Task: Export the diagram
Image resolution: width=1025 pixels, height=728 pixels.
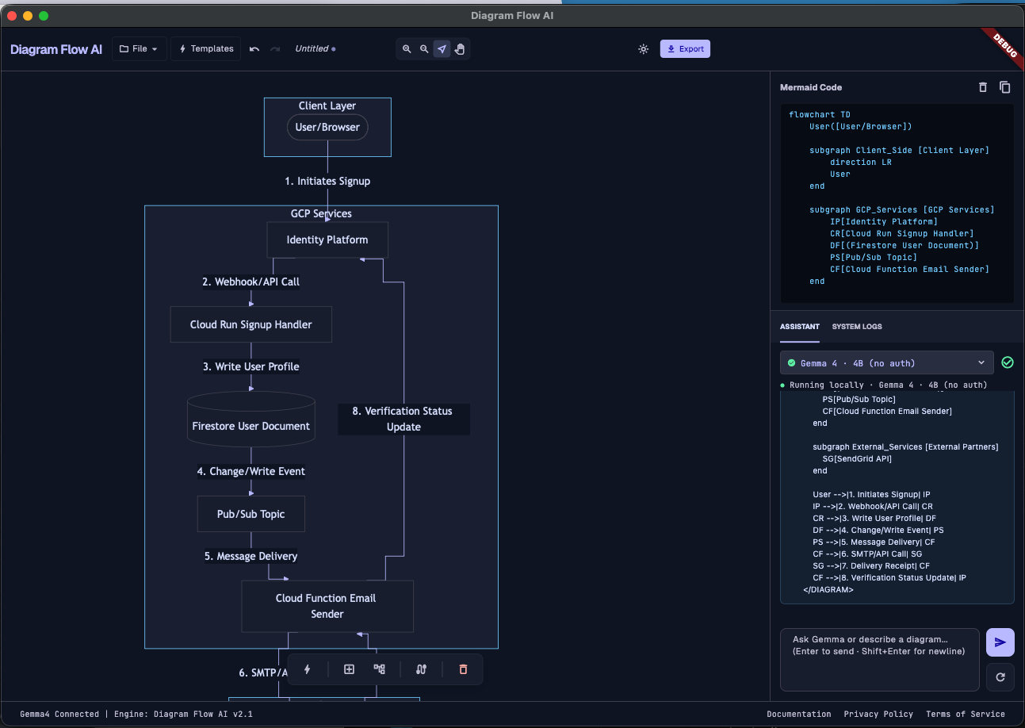Action: pos(686,49)
